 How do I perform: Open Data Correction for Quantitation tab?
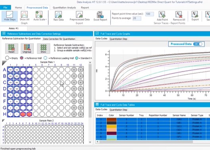(x=59, y=39)
